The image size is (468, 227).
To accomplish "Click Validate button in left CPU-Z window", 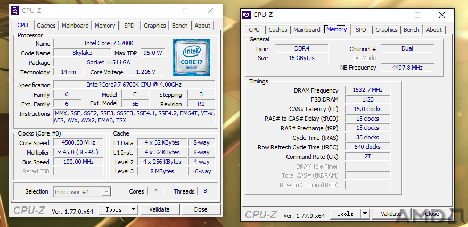I will point(159,209).
